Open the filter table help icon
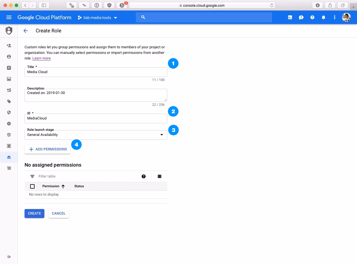Viewport: 357px width, 264px height. pos(144,176)
